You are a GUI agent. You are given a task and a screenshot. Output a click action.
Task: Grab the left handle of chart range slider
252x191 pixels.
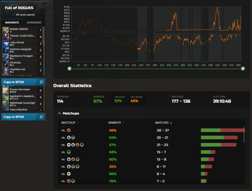coord(69,68)
